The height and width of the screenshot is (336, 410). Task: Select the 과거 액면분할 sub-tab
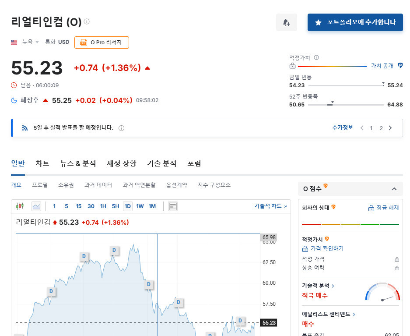pyautogui.click(x=139, y=185)
